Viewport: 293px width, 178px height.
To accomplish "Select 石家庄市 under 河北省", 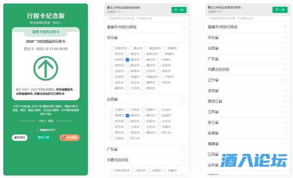I will pos(112,48).
